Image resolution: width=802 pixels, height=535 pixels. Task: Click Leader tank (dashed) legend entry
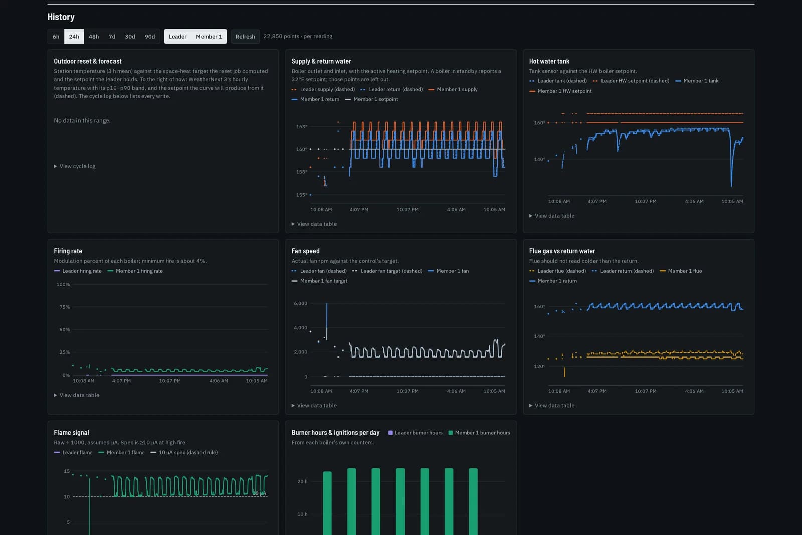pos(558,81)
